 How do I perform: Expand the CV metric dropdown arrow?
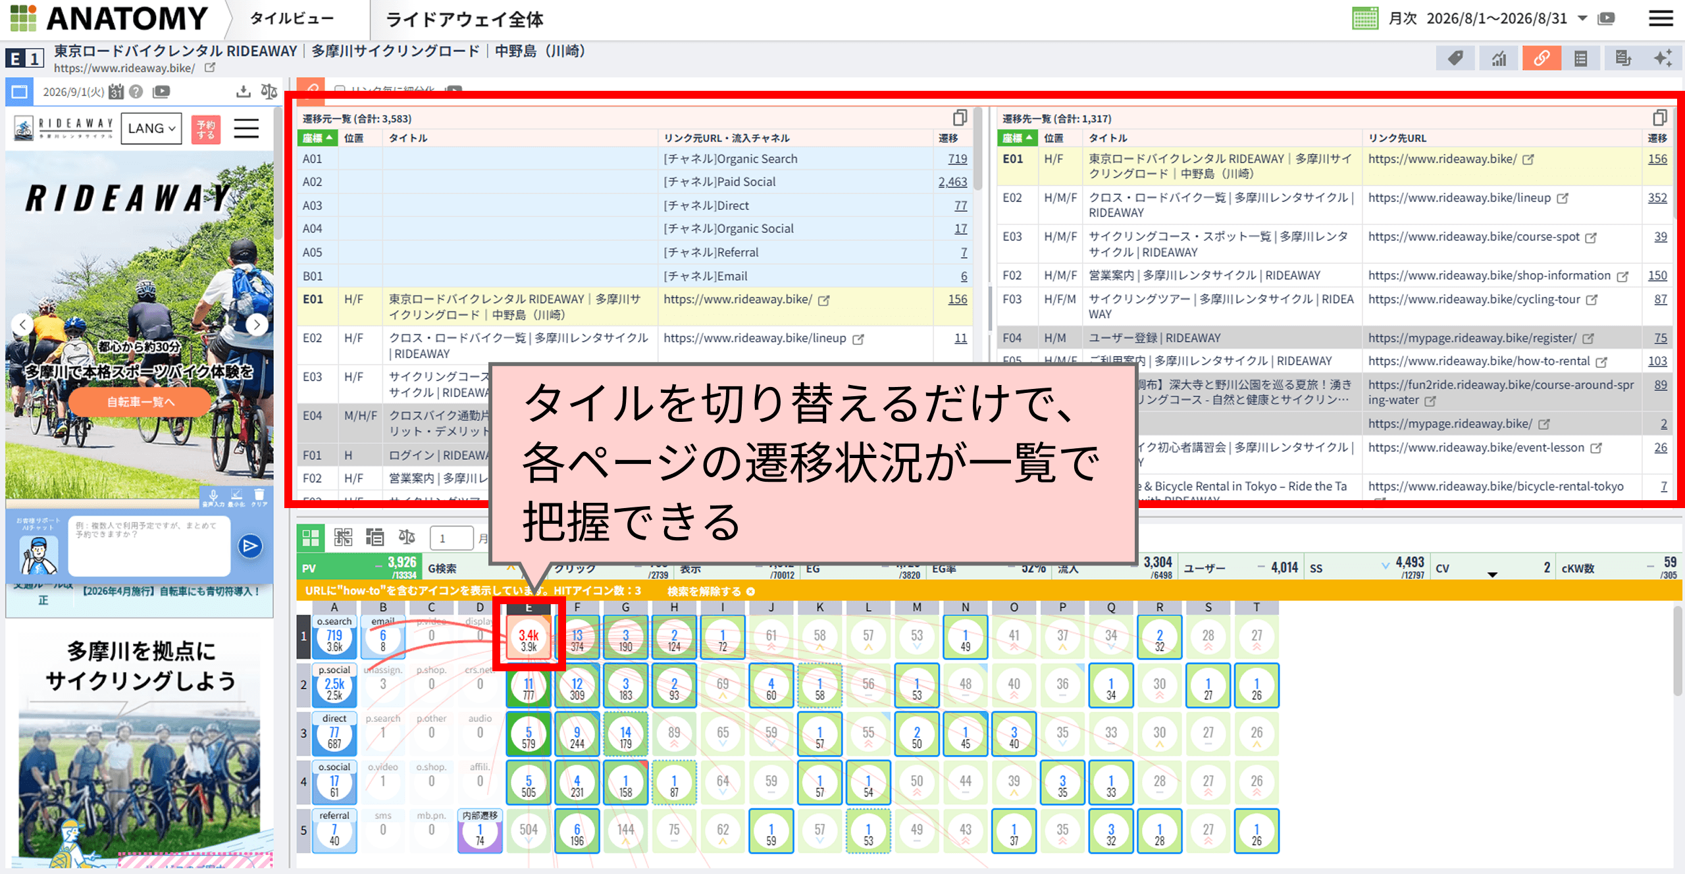[x=1492, y=575]
